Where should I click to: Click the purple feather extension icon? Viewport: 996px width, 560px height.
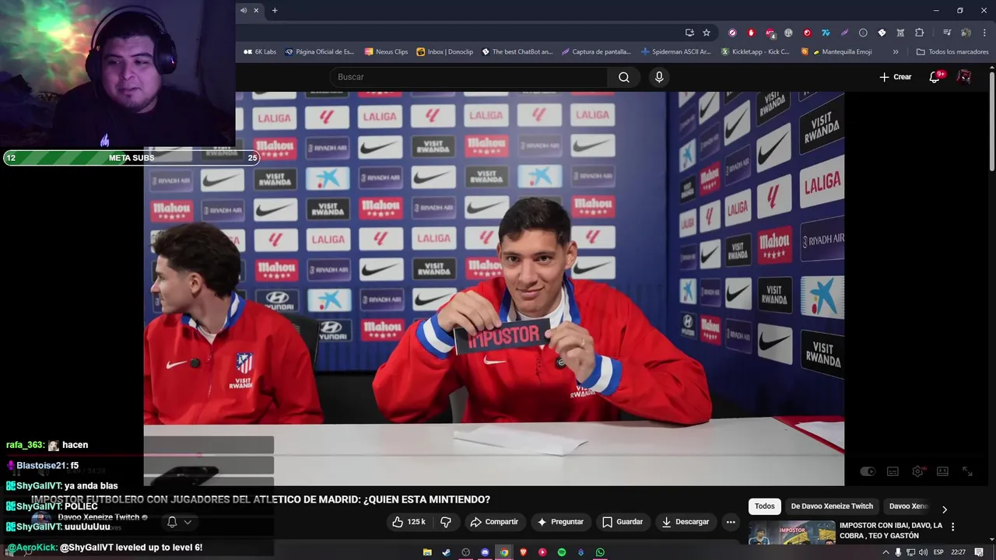pos(844,33)
